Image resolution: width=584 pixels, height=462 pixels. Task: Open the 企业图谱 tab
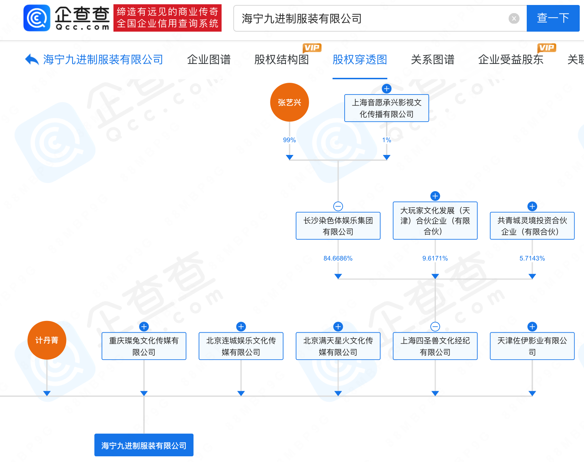pyautogui.click(x=209, y=59)
